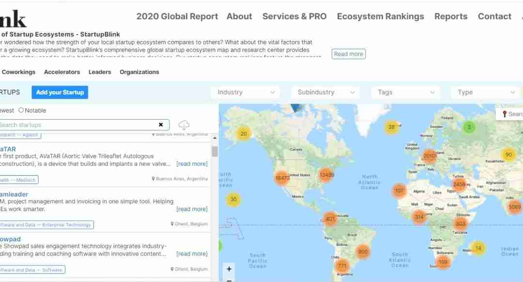Expand the 771 cluster over Argentina
The width and height of the screenshot is (523, 282).
click(342, 266)
